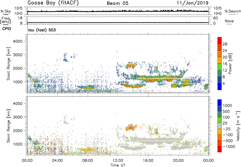241x167 pixels.
Task: Click the '500' positive velocity colorbar value
Action: pyautogui.click(x=226, y=111)
